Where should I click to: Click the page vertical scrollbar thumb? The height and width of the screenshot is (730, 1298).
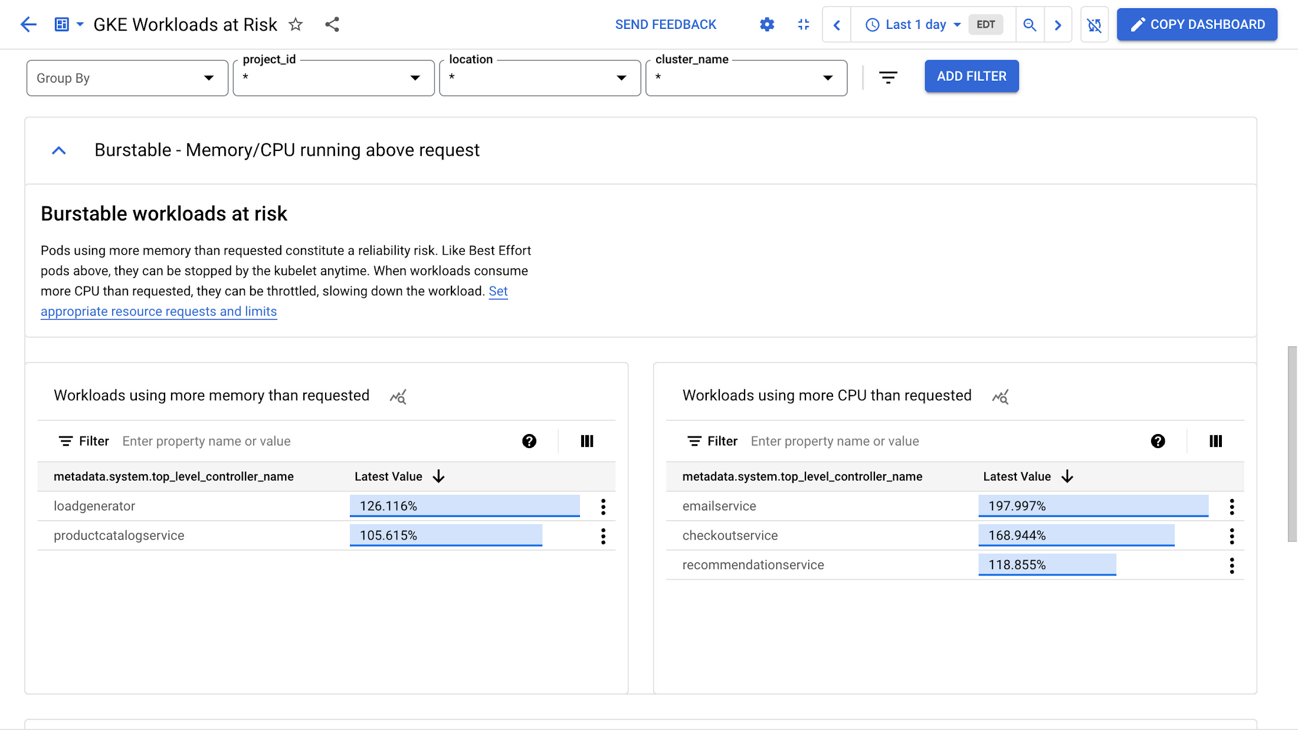coord(1292,444)
